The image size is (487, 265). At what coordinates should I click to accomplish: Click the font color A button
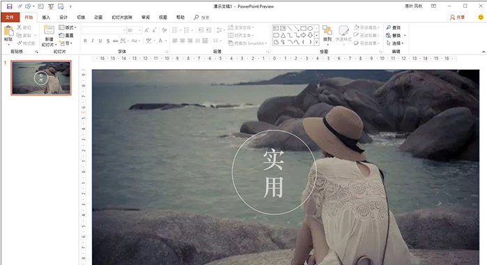(x=160, y=40)
